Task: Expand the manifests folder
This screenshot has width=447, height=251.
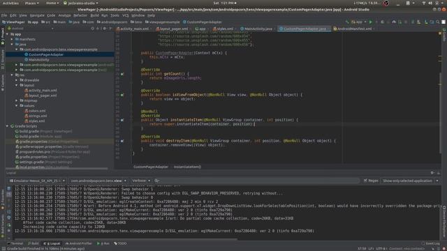Action: (12, 39)
